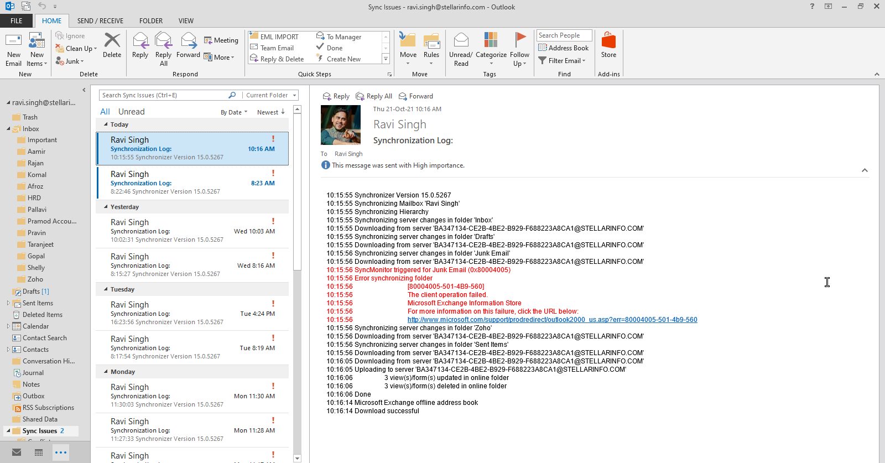Ignore conversation button
Viewport: 885px width, 463px height.
[x=70, y=36]
